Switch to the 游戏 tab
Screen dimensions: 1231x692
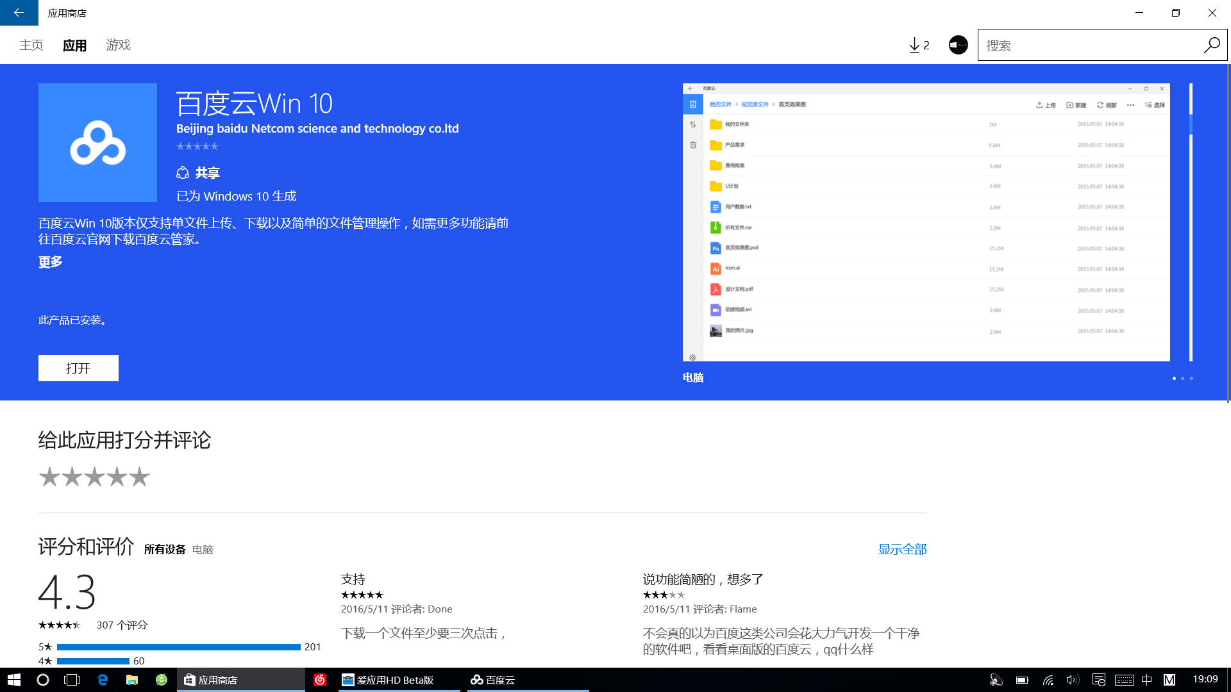tap(118, 45)
